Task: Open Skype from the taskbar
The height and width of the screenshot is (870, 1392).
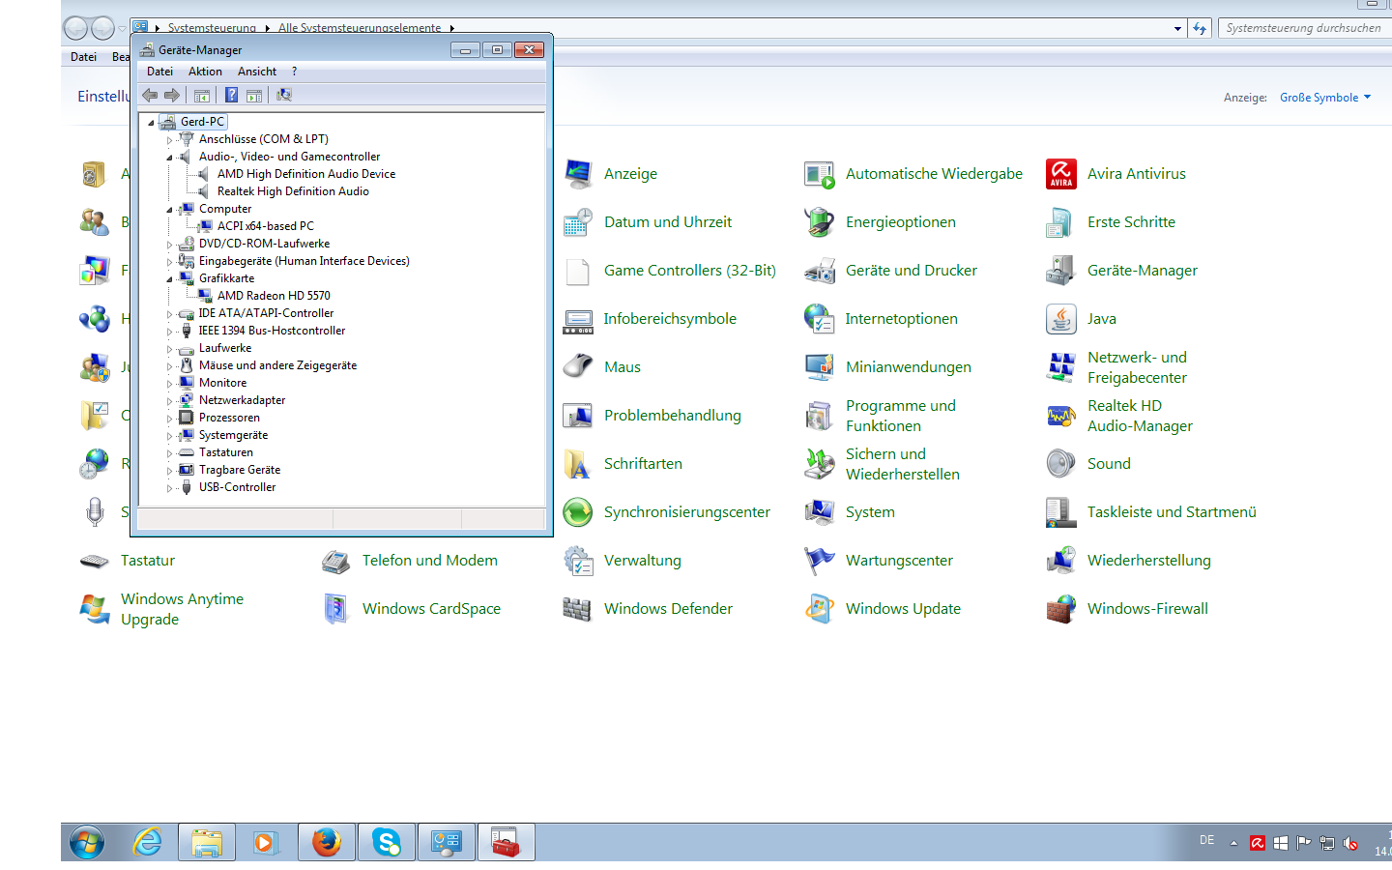Action: click(x=387, y=842)
